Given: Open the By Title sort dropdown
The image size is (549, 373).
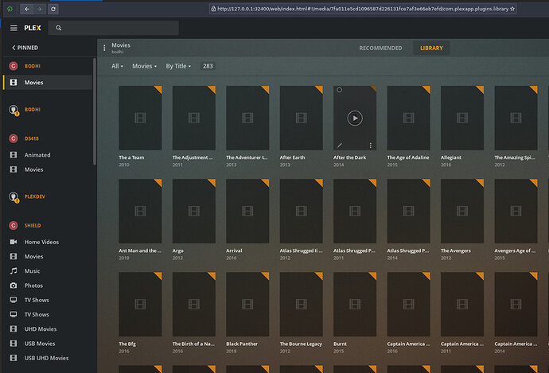Looking at the screenshot, I should [179, 66].
